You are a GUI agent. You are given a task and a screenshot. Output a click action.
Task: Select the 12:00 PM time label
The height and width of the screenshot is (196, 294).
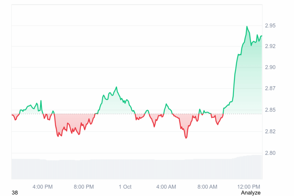(249, 187)
